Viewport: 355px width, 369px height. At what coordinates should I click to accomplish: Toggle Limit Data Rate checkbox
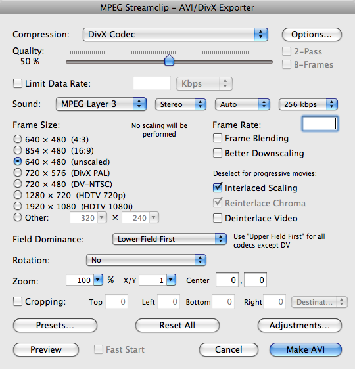[x=18, y=83]
